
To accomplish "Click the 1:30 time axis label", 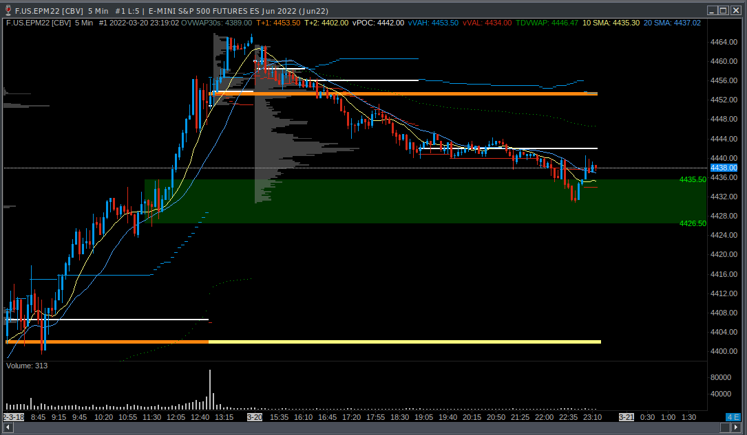I will 689,417.
